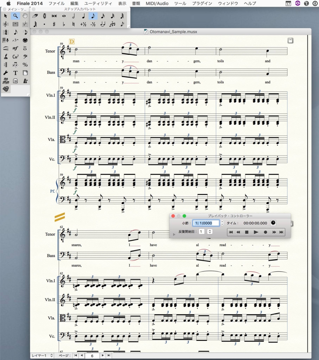Select the HyperScribe keyboard-microphone tool

pos(6,40)
